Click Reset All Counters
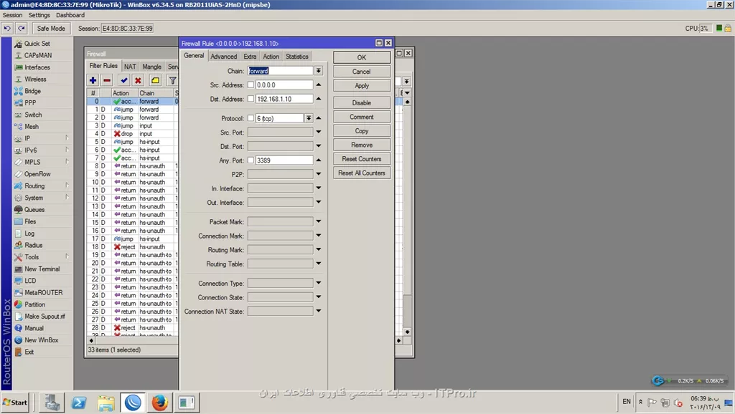 click(x=362, y=173)
